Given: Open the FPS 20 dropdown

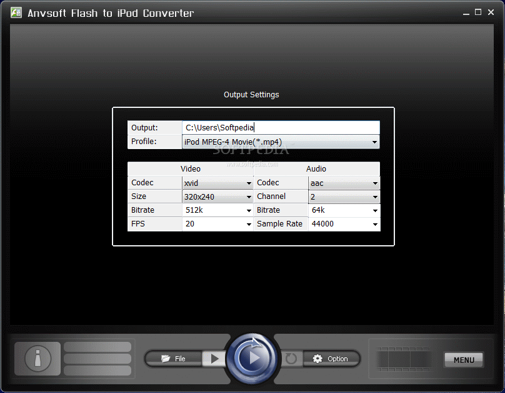Looking at the screenshot, I should (x=217, y=224).
